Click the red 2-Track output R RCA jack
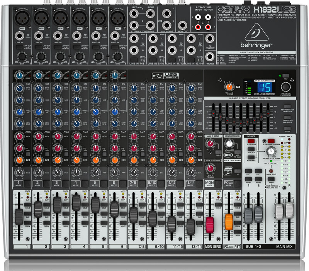This screenshot has height=271, width=309. click(208, 27)
